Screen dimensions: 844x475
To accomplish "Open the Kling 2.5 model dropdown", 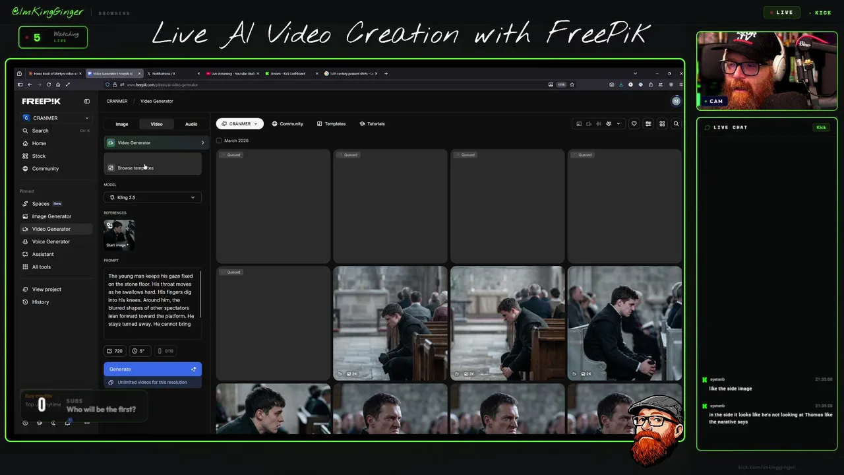I will (152, 197).
